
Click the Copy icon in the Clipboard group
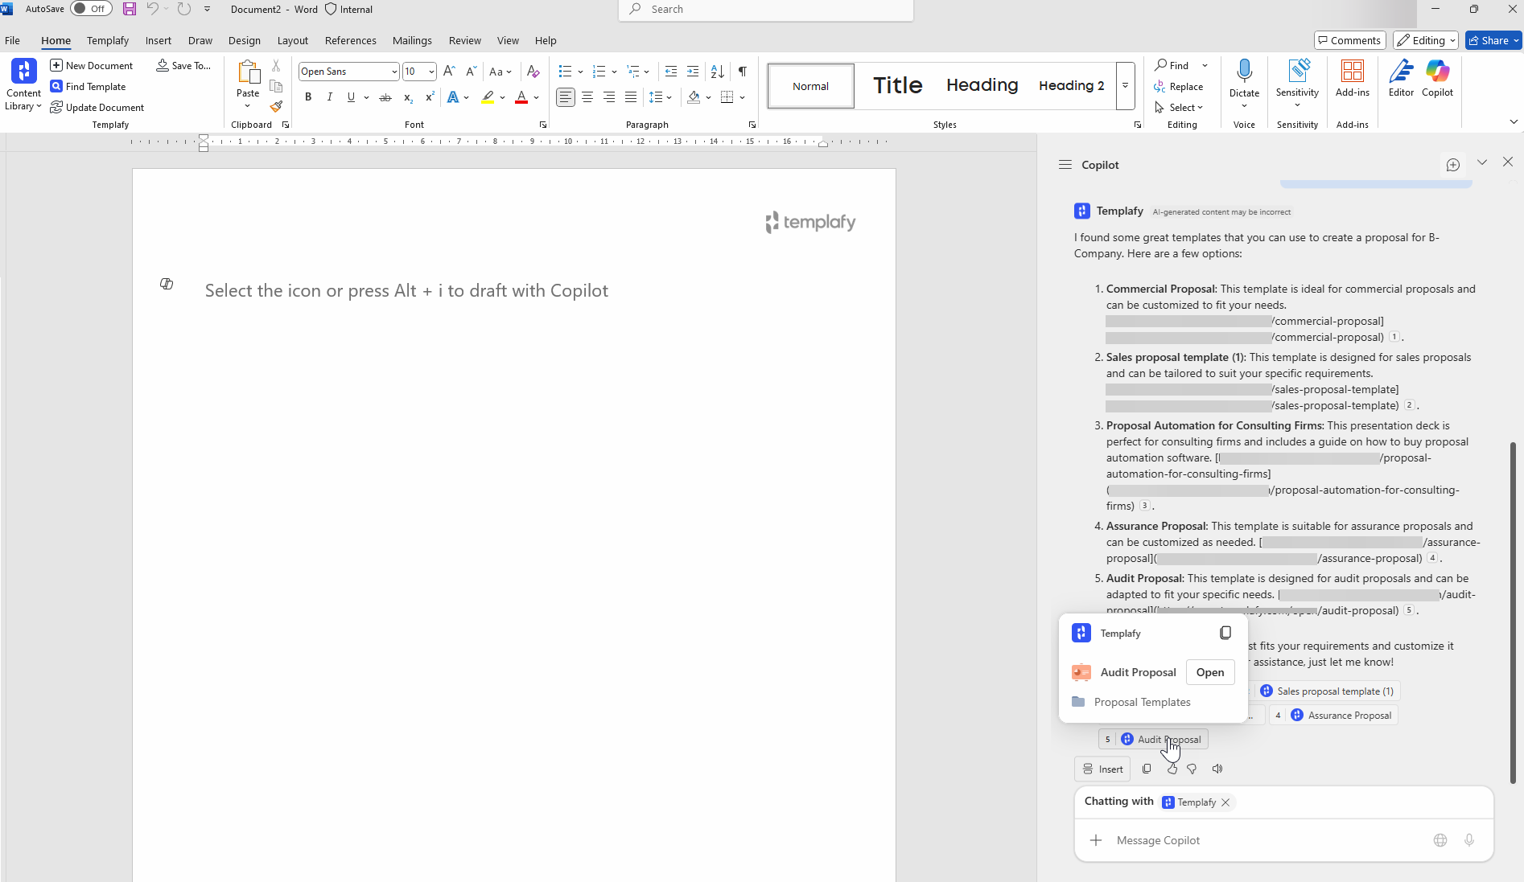pos(276,86)
